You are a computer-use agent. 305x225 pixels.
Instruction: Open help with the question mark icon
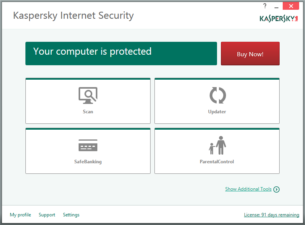pos(265,6)
